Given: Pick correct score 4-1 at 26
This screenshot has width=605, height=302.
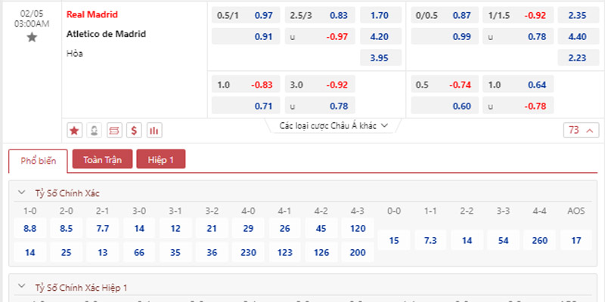Looking at the screenshot, I should tap(285, 229).
